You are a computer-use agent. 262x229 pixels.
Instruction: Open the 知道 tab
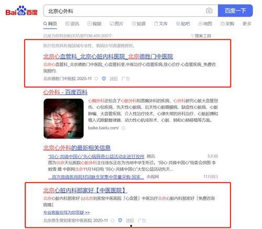(x=139, y=24)
